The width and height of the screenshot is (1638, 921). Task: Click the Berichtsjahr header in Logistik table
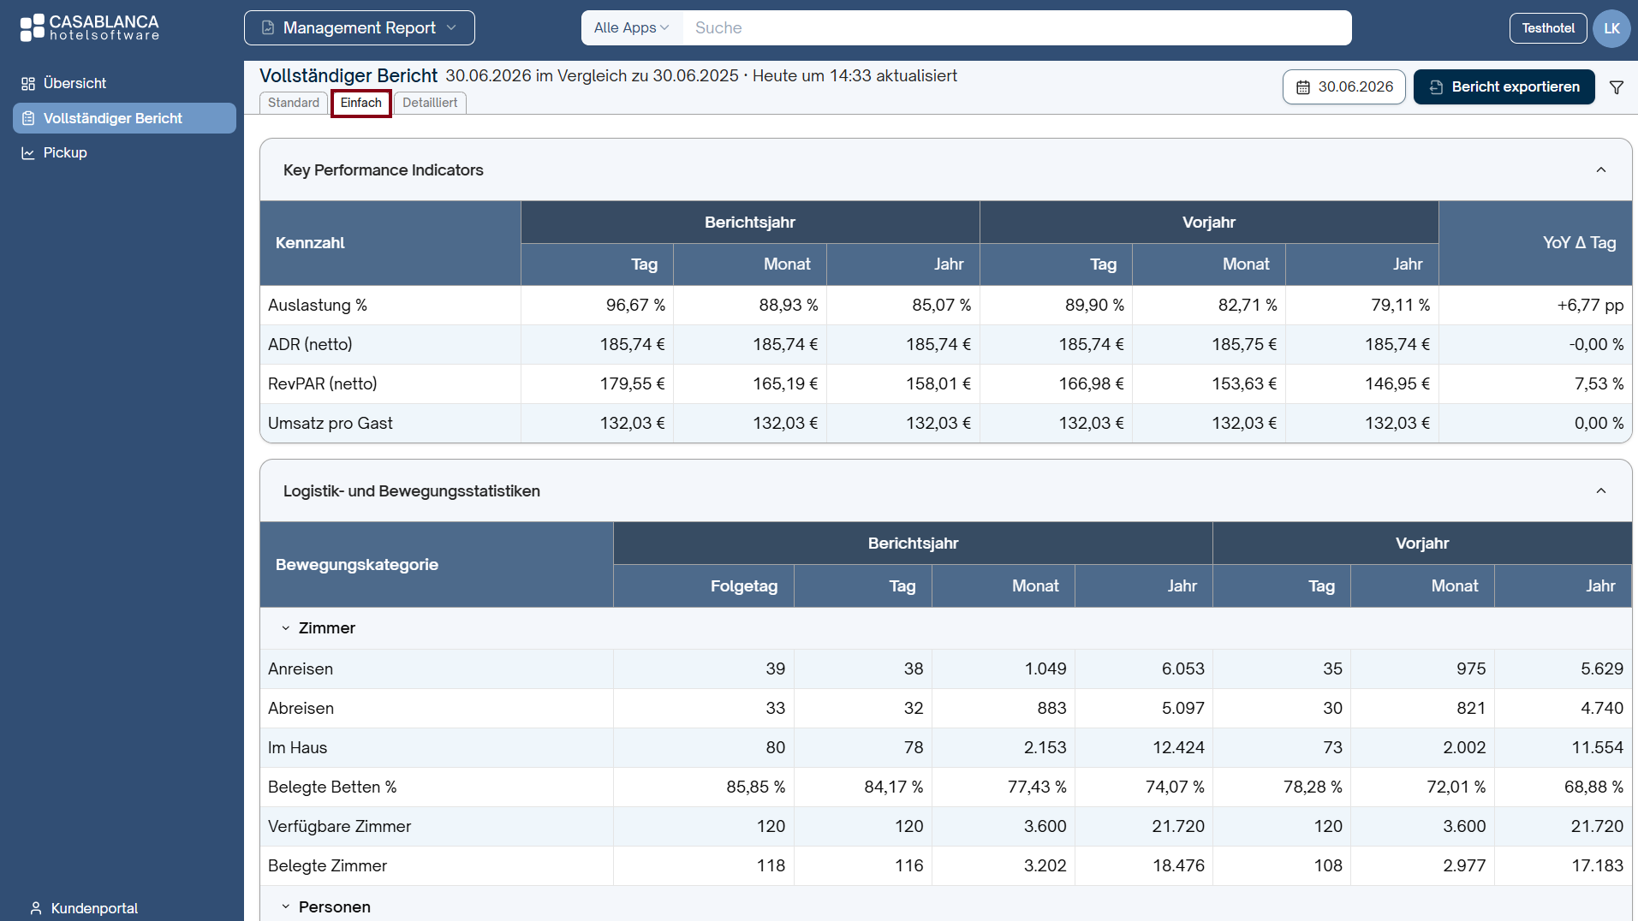pyautogui.click(x=913, y=544)
